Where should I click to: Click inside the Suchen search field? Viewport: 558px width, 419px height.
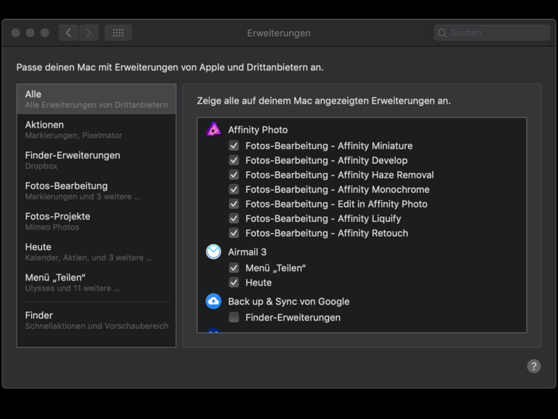[x=492, y=33]
